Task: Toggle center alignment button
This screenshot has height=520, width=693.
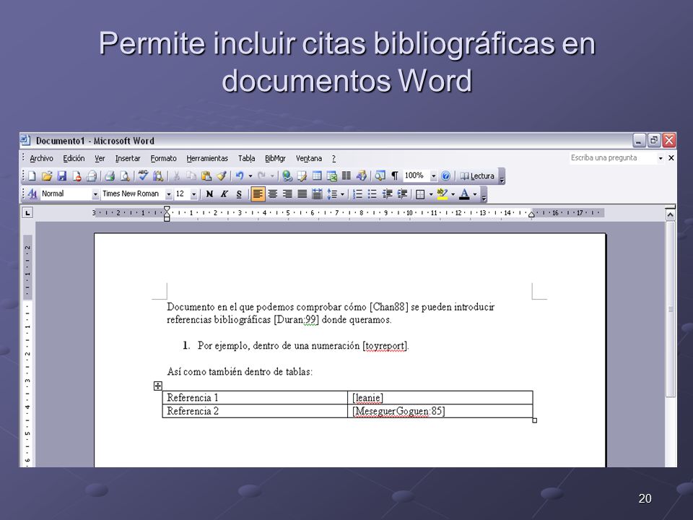Action: coord(273,194)
